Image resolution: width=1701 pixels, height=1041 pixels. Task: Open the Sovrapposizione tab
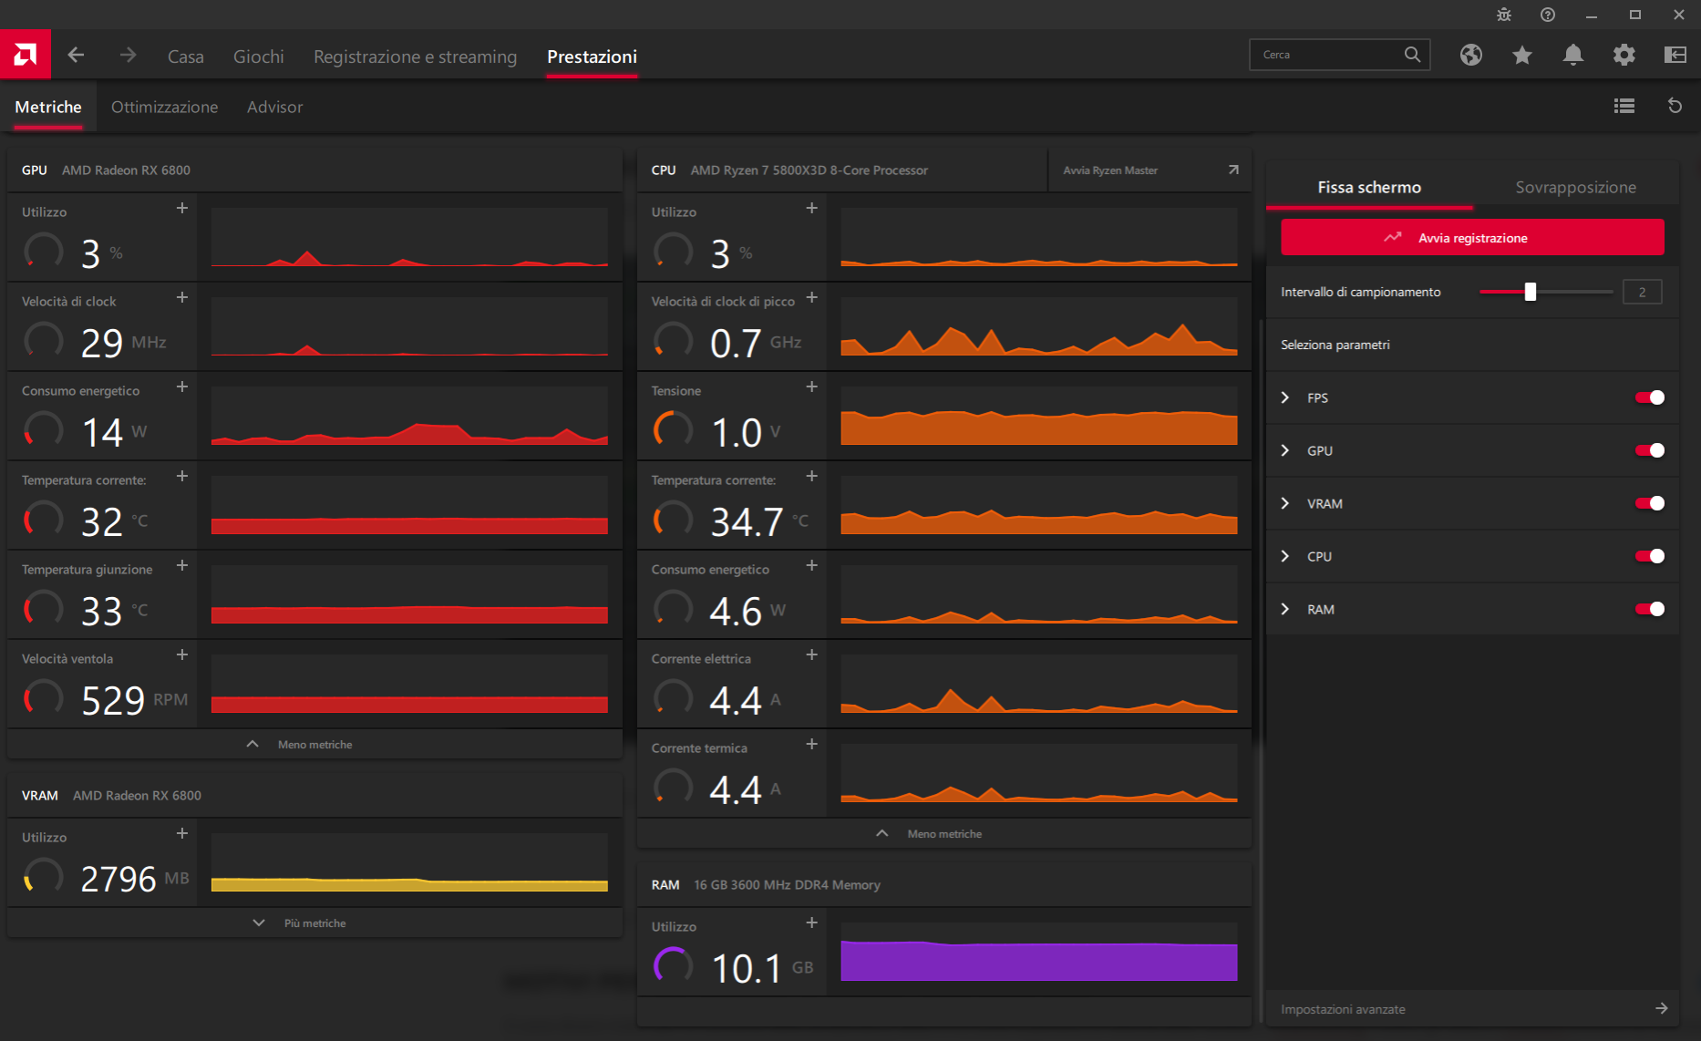tap(1574, 187)
